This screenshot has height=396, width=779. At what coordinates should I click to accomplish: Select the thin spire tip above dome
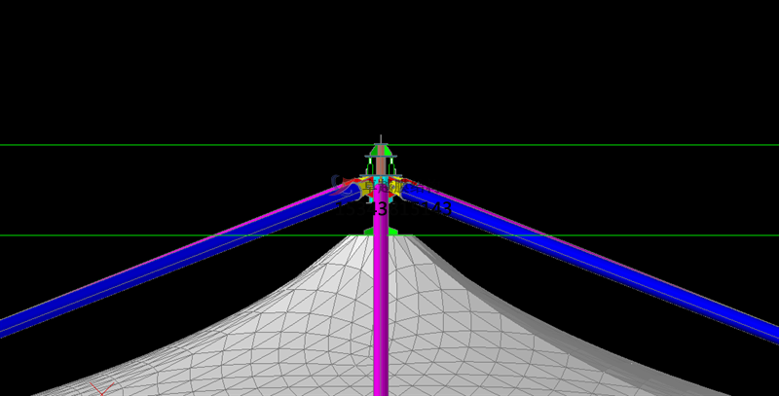pos(381,138)
